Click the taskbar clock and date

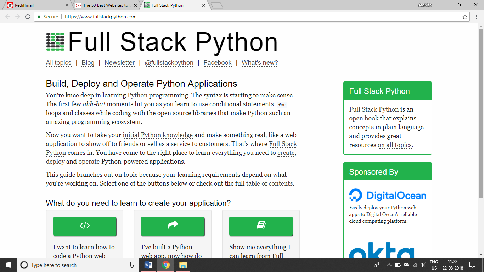[452, 265]
